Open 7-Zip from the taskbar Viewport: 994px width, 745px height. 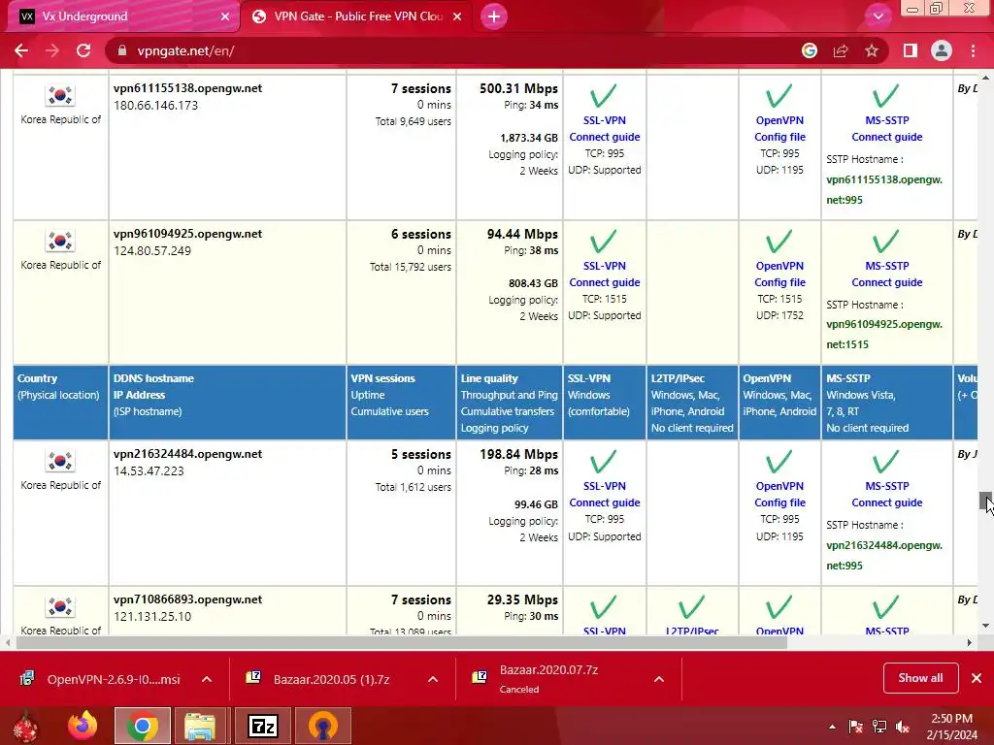263,726
